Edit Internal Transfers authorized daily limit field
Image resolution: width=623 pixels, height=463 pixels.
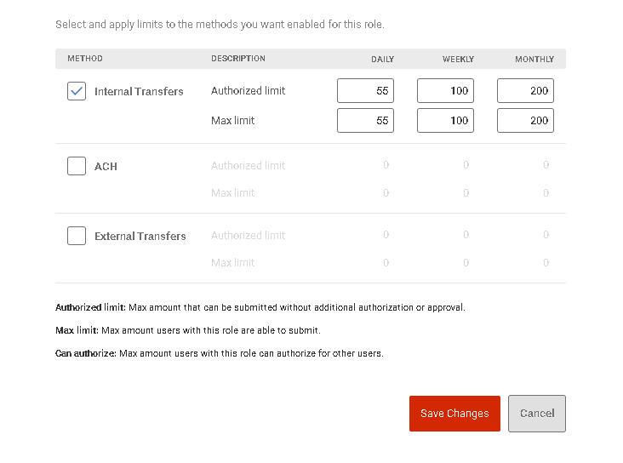365,90
